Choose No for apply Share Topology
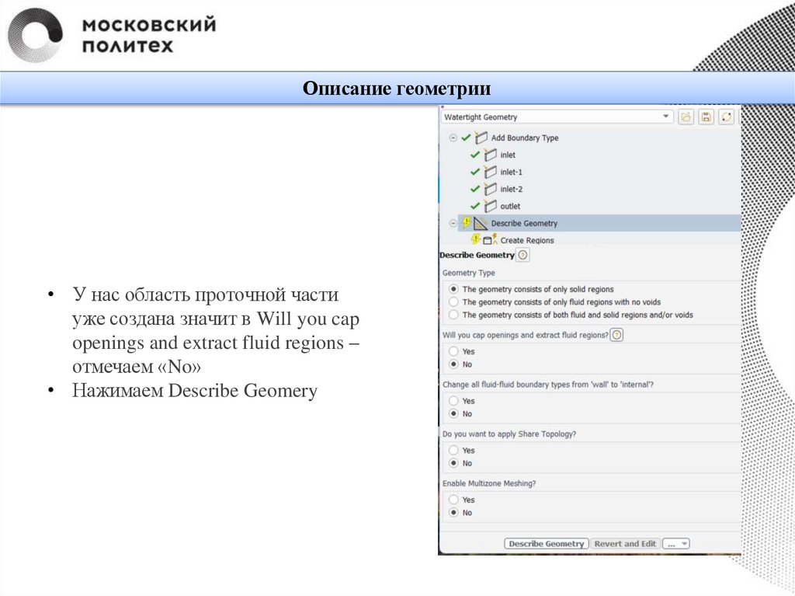This screenshot has height=596, width=795. coord(453,463)
